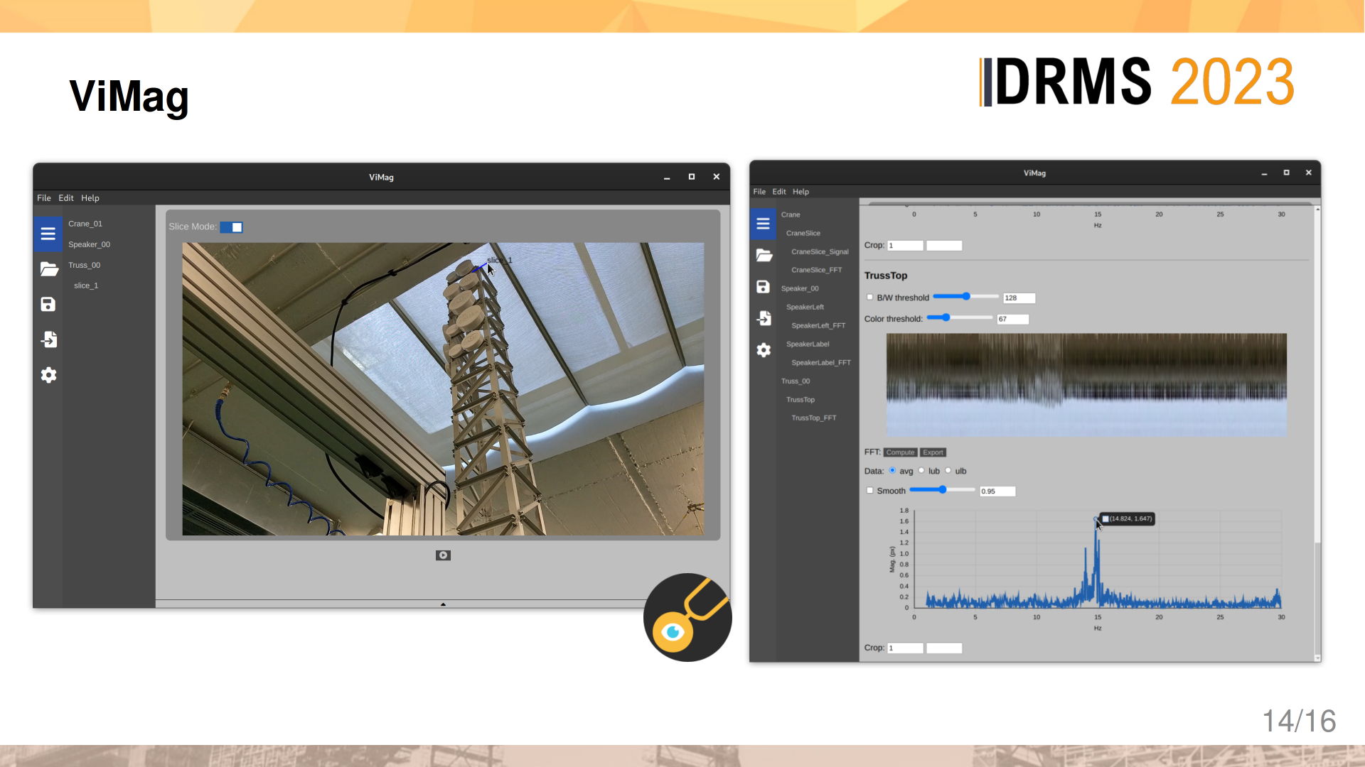This screenshot has width=1365, height=767.
Task: Click the FFT Compute button
Action: (899, 452)
